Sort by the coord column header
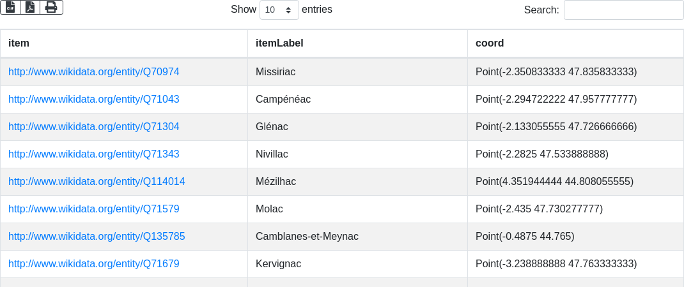 pos(490,43)
